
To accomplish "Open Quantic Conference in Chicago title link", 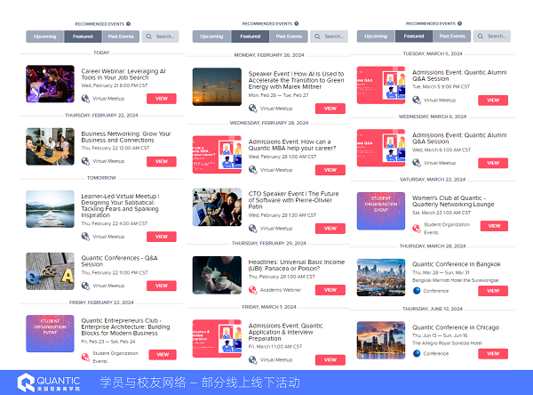I will (456, 327).
